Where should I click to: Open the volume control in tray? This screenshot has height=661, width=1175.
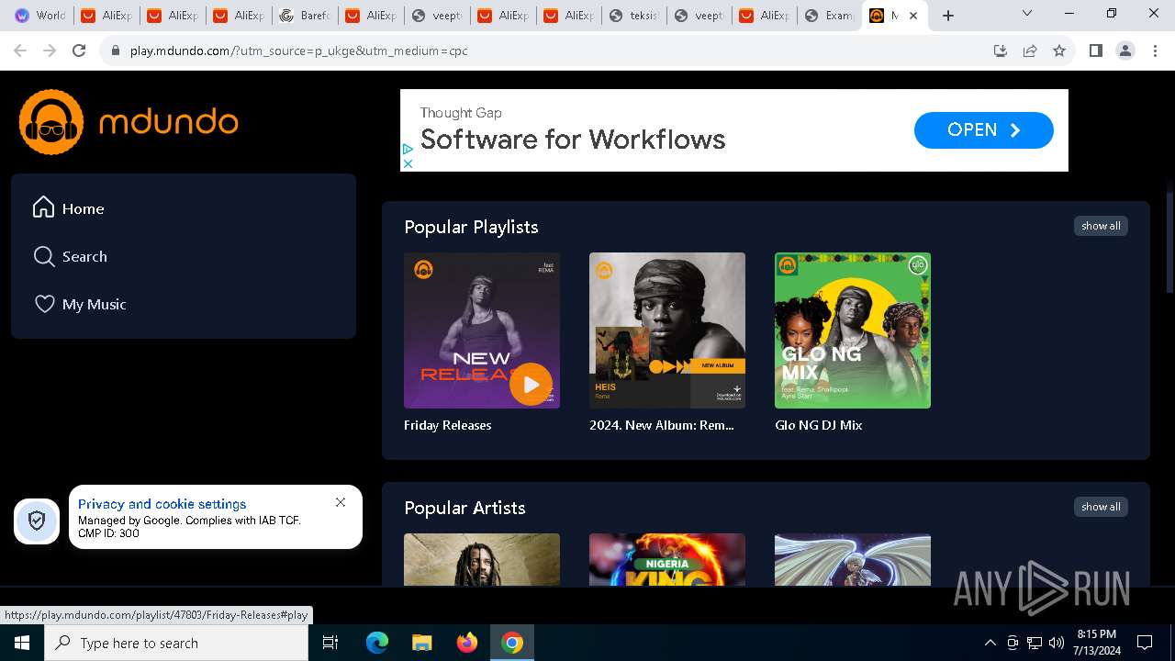pyautogui.click(x=1056, y=643)
